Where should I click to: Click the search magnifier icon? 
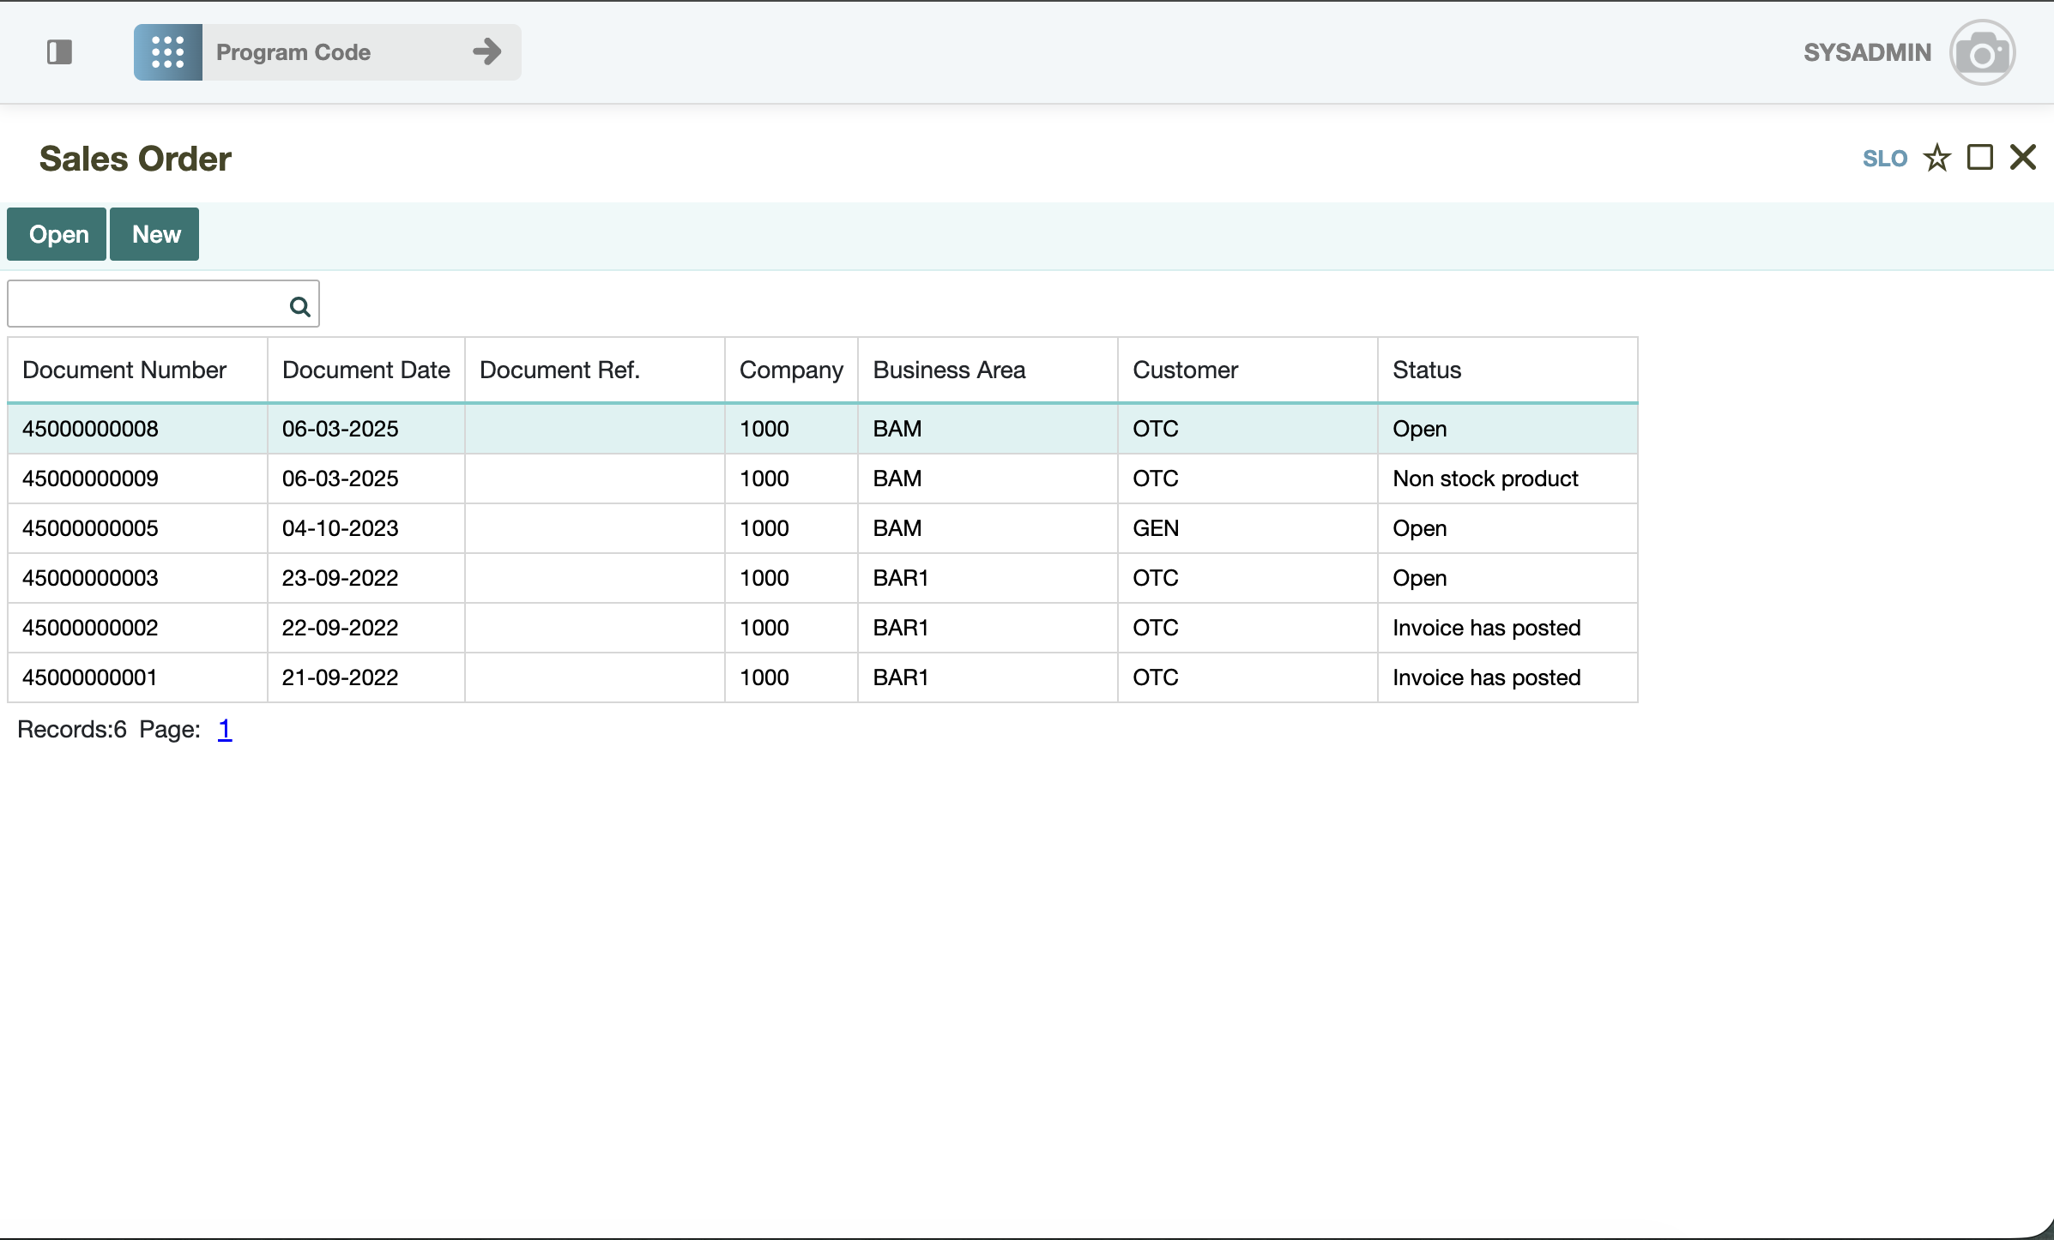click(x=299, y=306)
